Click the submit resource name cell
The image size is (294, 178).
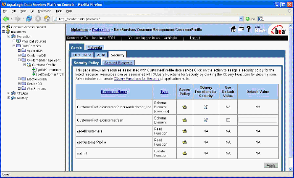coord(114,153)
